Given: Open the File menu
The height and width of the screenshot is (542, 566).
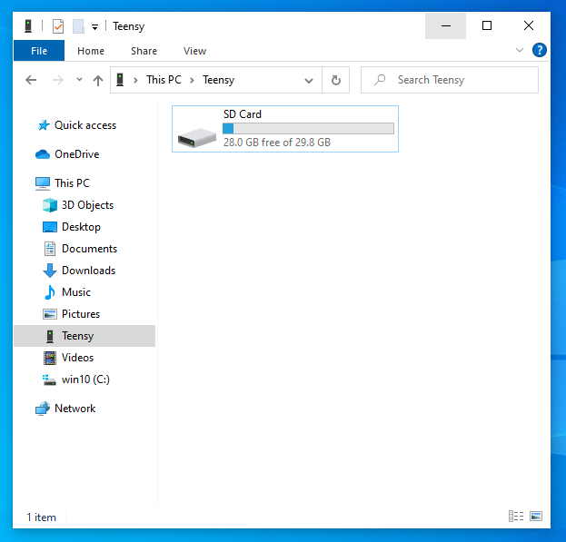Looking at the screenshot, I should (39, 51).
